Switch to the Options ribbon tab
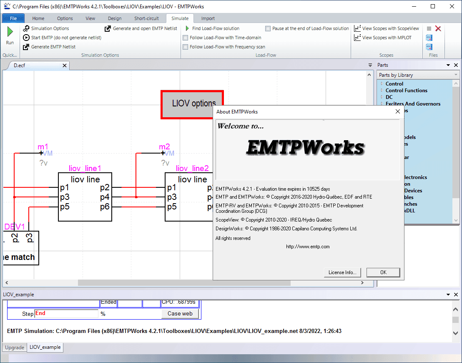 pyautogui.click(x=65, y=18)
